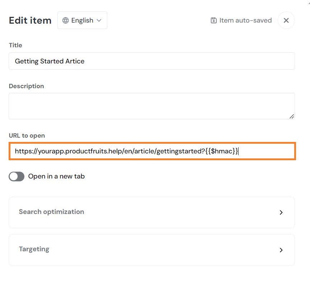Click the Description field label
This screenshot has width=310, height=305.
[x=26, y=86]
